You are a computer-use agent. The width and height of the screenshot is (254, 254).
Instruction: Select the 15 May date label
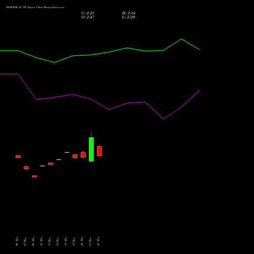tap(57, 241)
